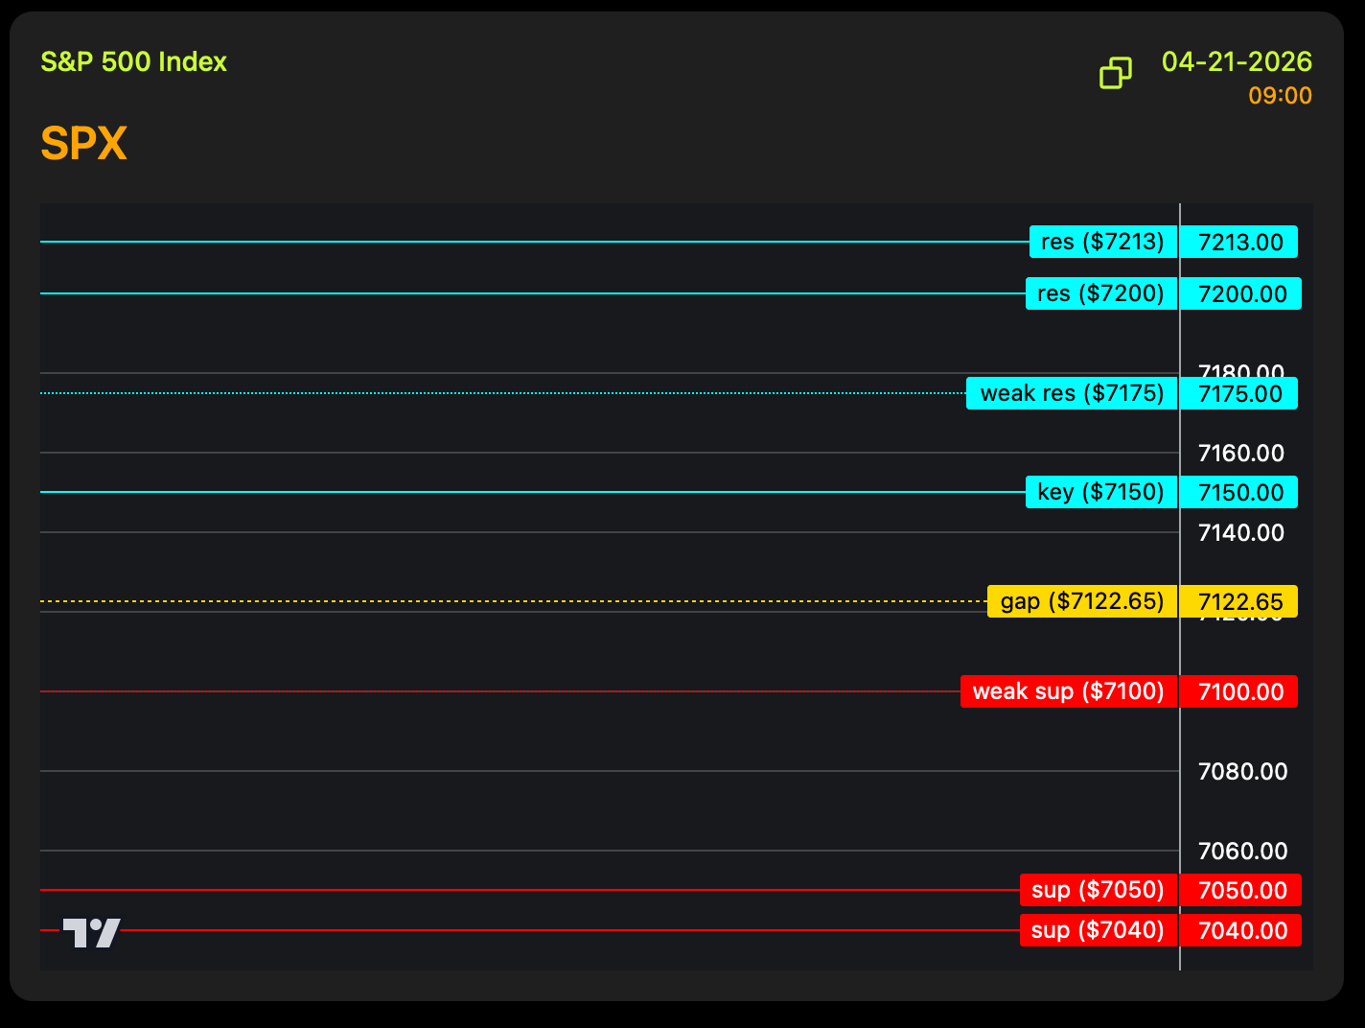Select the key ($7150) level label
This screenshot has width=1365, height=1028.
tap(1101, 492)
